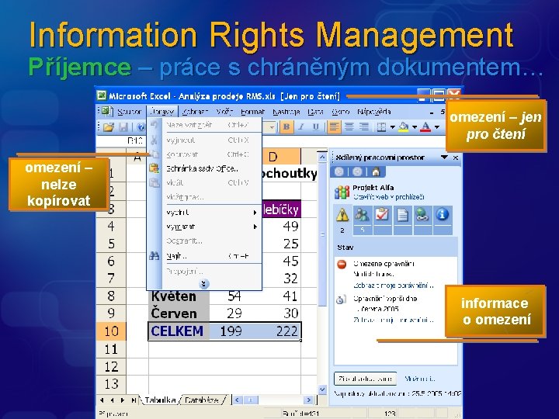Toggle Italic formatting
Viewport: 559px width, 419px height.
(301, 126)
